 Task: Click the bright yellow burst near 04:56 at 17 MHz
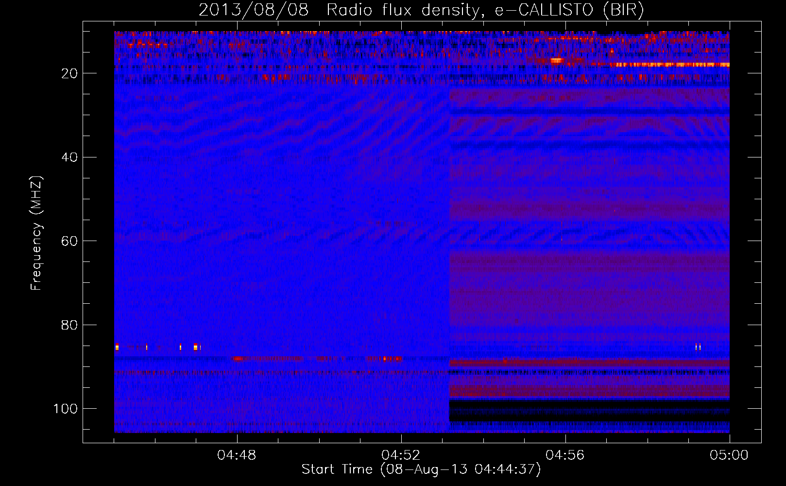(x=556, y=61)
